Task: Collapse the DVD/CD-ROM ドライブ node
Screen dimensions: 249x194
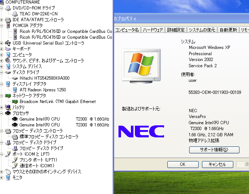Action: pyautogui.click(x=1, y=8)
